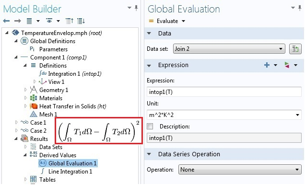Viewport: 305px width, 185px height.
Task: Collapse the Data Series Operation section
Action: (x=149, y=154)
